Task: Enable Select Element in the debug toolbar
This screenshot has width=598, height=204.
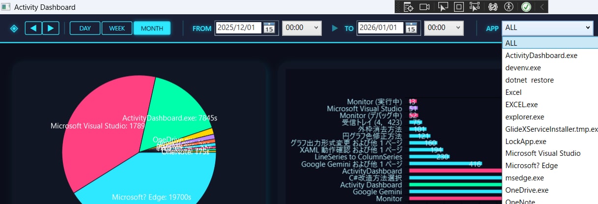Action: pyautogui.click(x=443, y=7)
